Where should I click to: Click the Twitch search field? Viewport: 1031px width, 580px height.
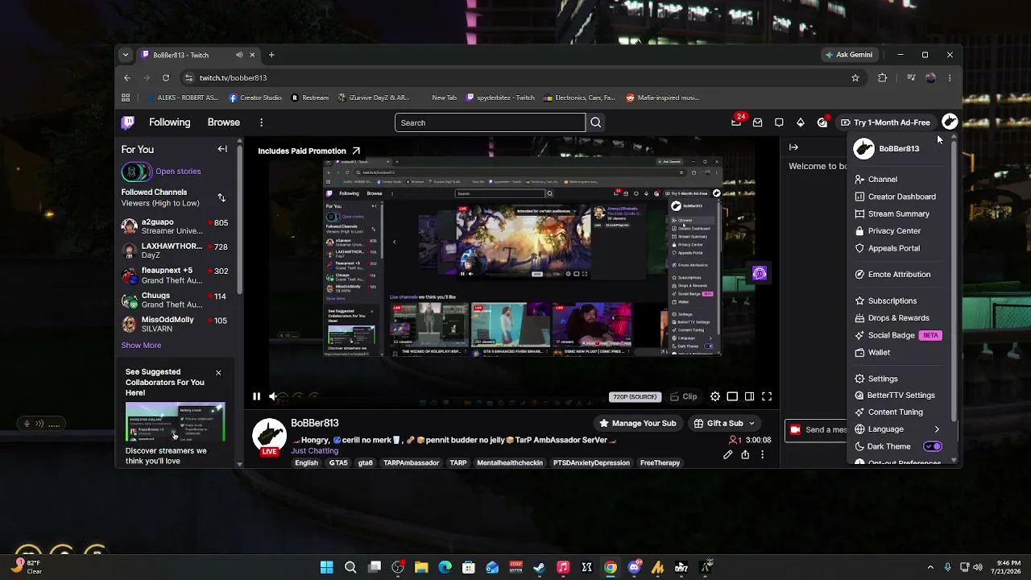[490, 122]
